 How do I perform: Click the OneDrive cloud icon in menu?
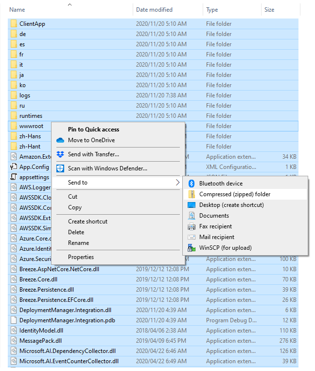point(60,140)
